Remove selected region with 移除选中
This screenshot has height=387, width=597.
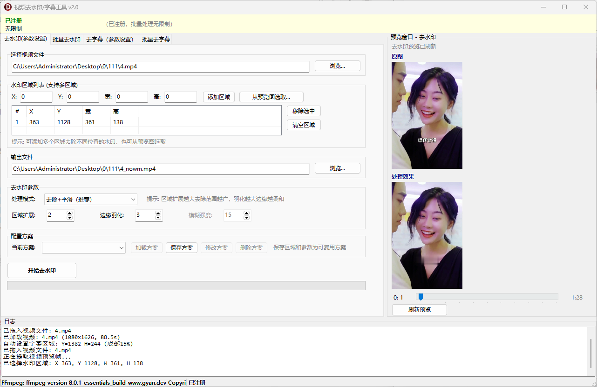304,111
